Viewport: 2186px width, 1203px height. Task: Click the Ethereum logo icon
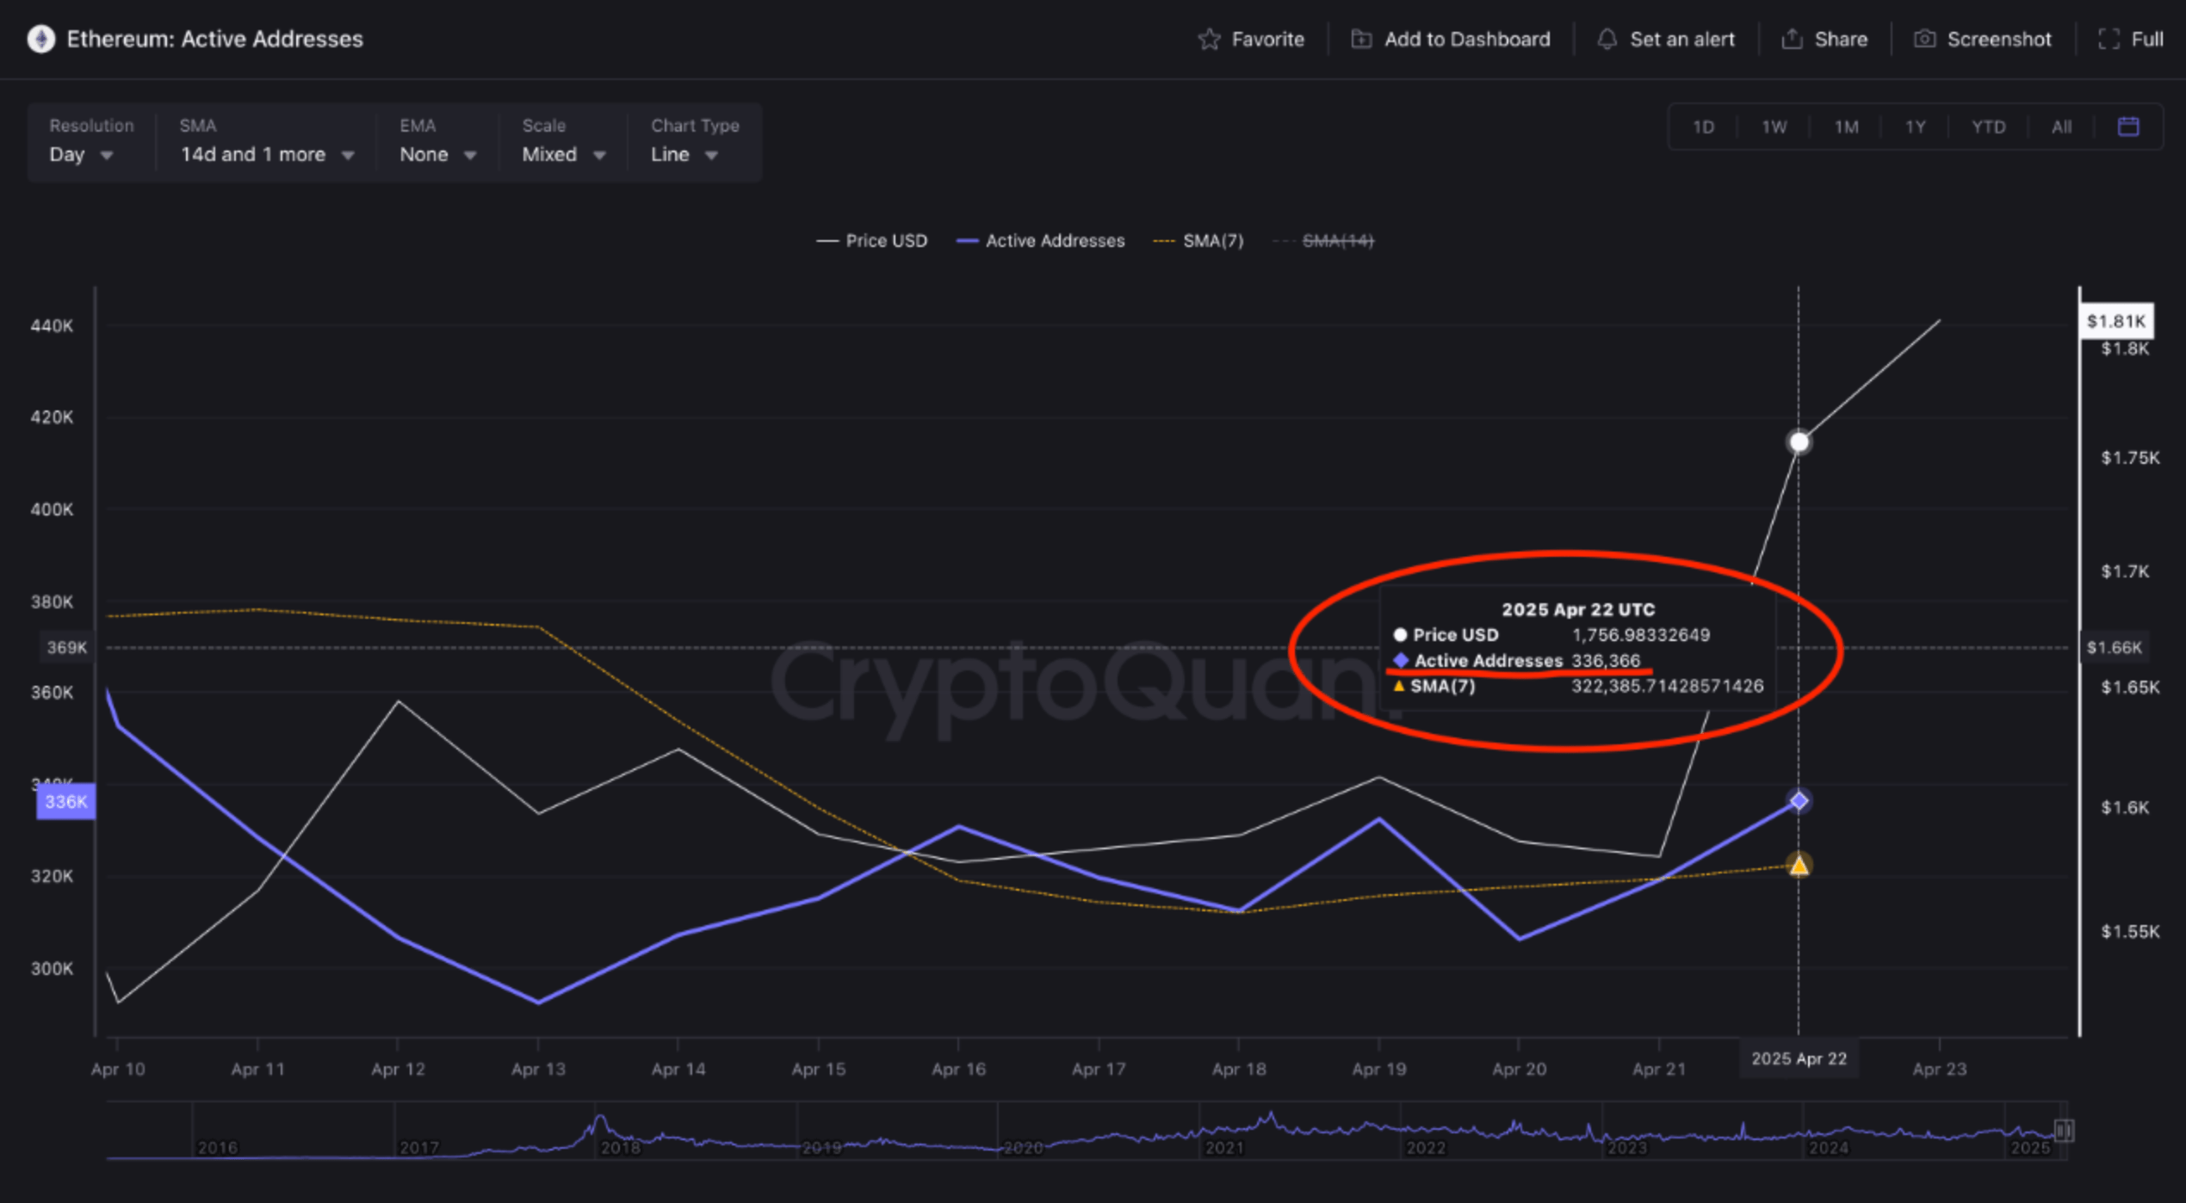[x=40, y=40]
